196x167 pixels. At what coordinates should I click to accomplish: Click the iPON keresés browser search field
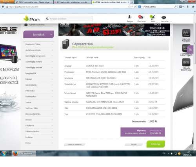pyautogui.click(x=158, y=7)
